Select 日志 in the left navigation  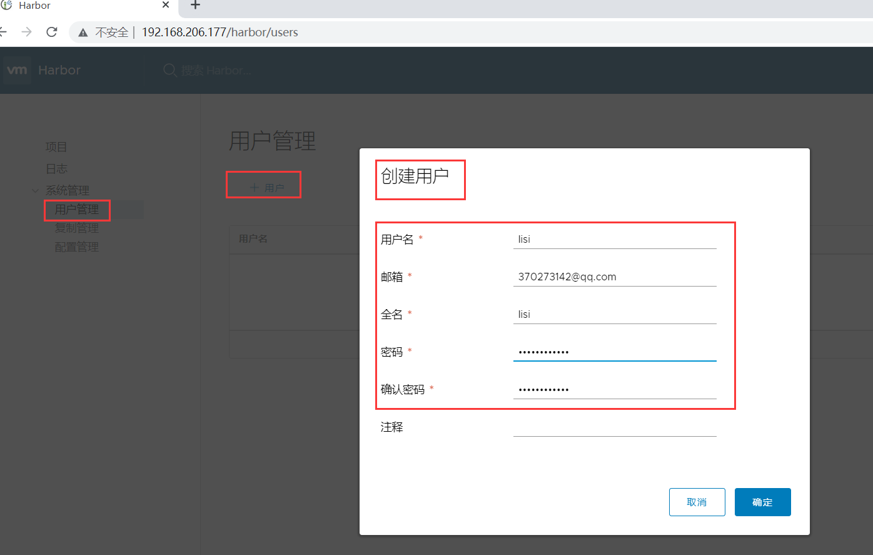click(x=57, y=168)
